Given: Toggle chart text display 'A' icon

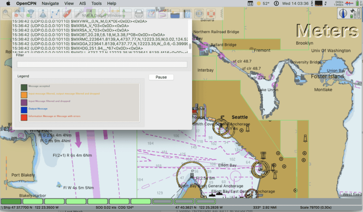Looking at the screenshot, I should click(91, 14).
